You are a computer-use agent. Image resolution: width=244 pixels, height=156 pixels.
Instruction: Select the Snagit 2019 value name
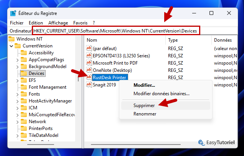point(104,84)
